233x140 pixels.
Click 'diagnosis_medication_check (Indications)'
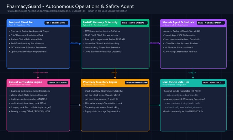click(x=30, y=91)
